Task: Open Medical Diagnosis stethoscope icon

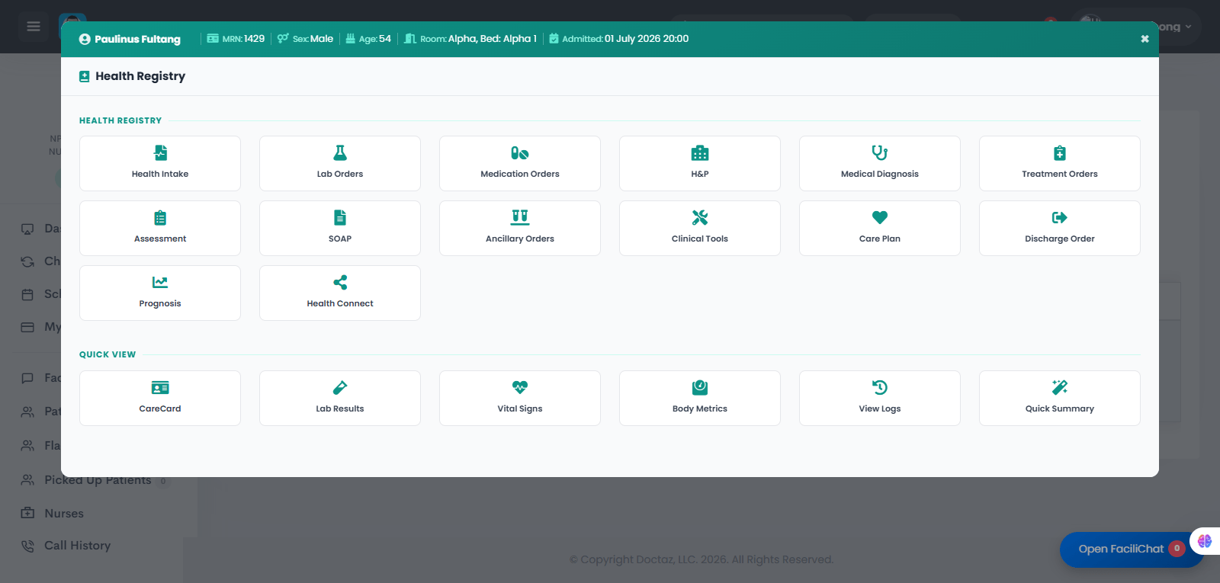Action: tap(880, 152)
